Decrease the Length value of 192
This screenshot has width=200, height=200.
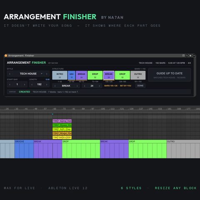32,85
